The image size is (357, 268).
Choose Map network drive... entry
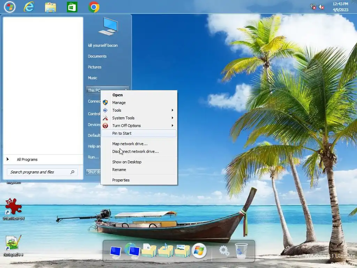click(x=139, y=144)
